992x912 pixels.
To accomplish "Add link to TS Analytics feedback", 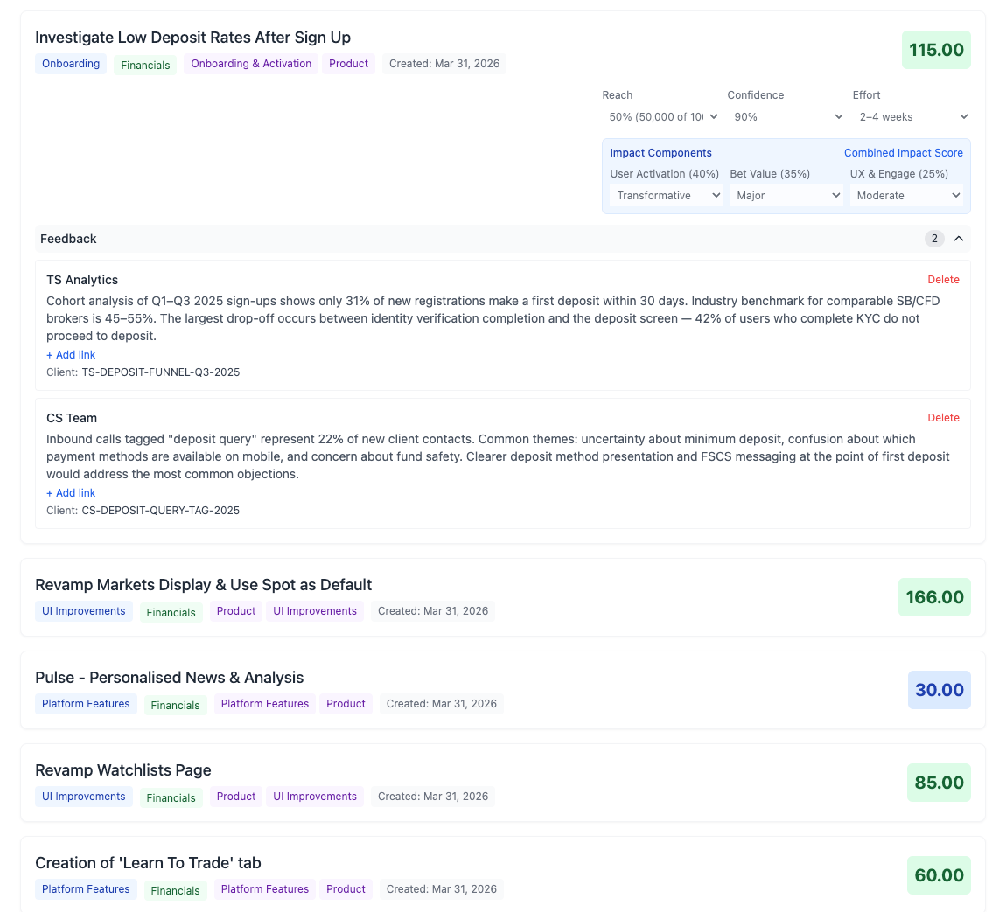I will [x=71, y=355].
